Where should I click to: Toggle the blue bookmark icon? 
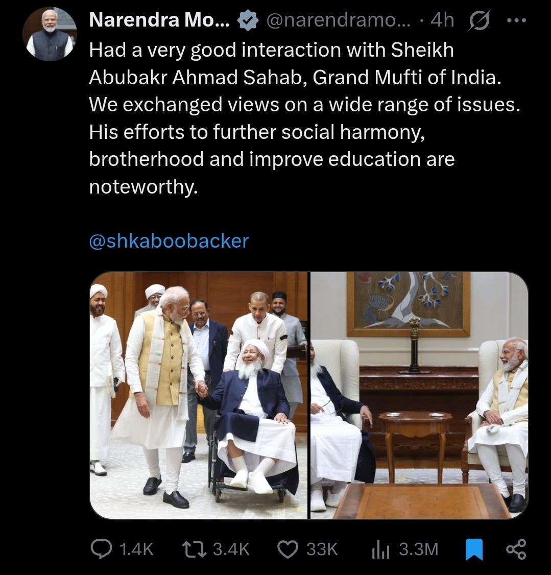[474, 549]
